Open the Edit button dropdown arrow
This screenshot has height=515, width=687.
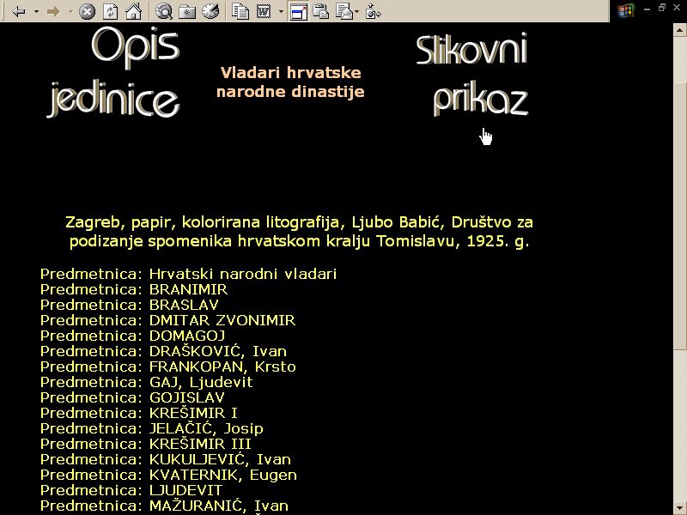(281, 12)
